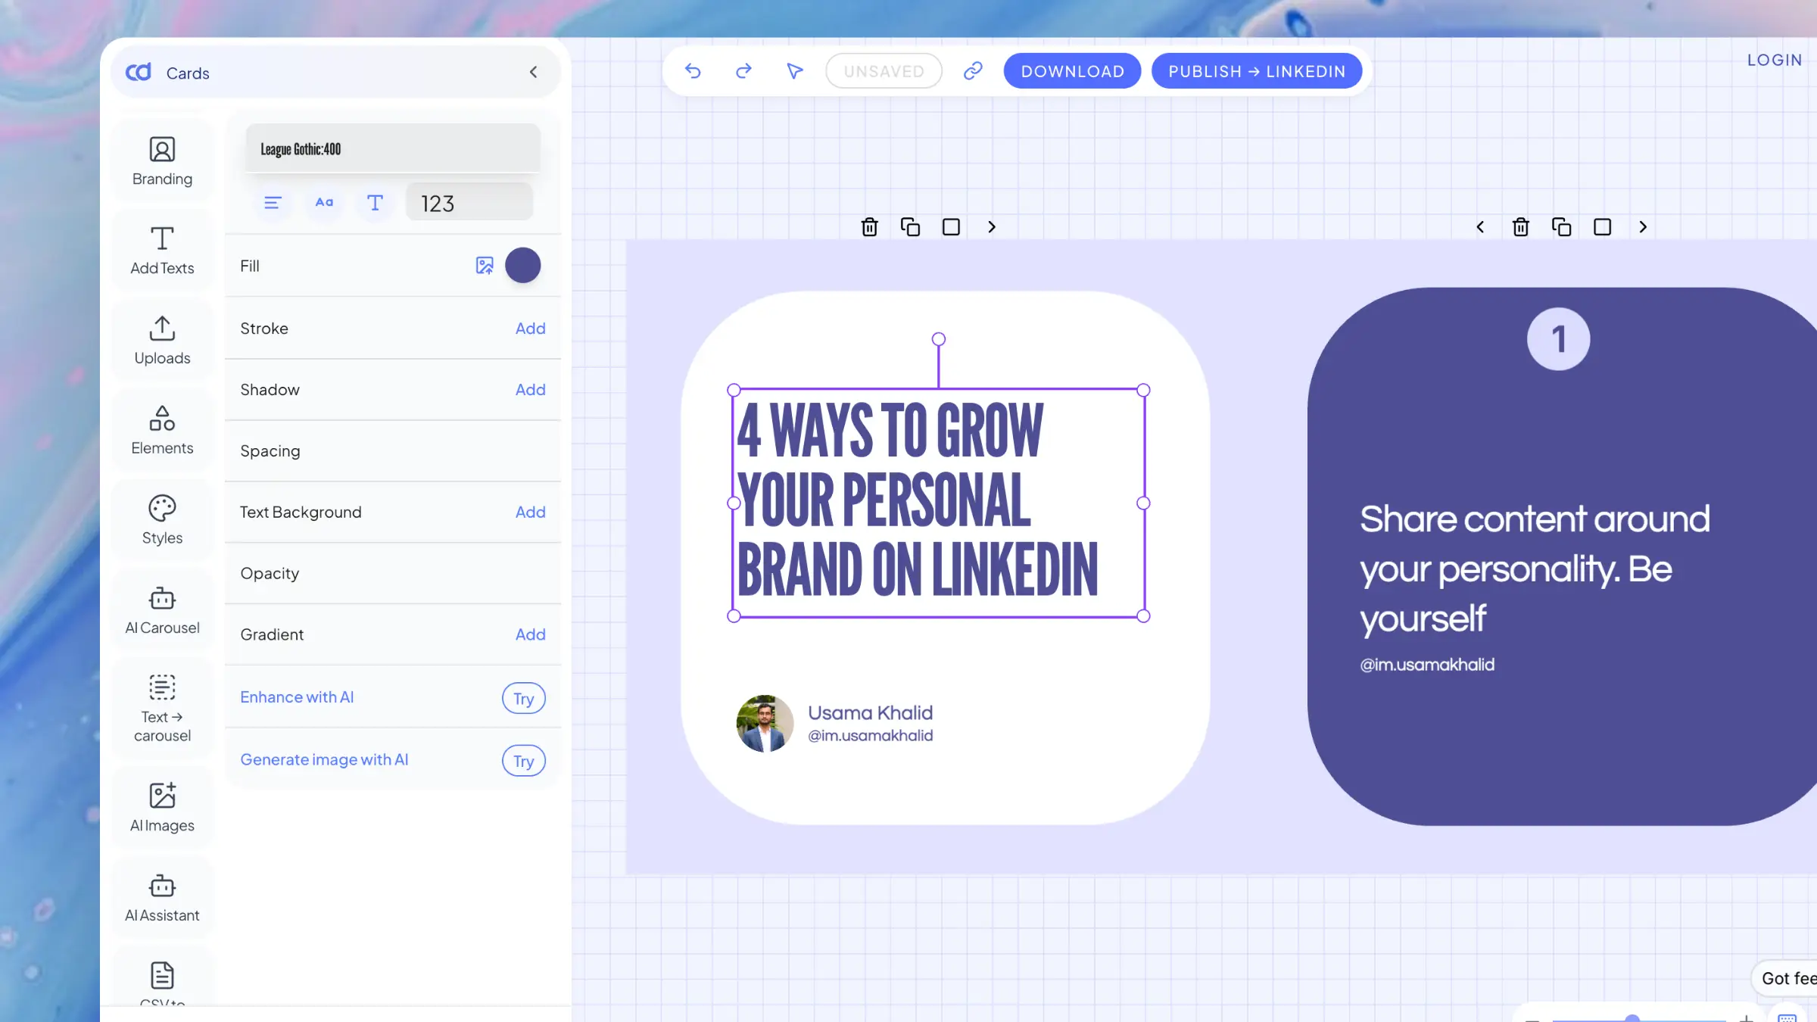
Task: Select the 'Usama Khalid' name text
Action: (x=870, y=713)
